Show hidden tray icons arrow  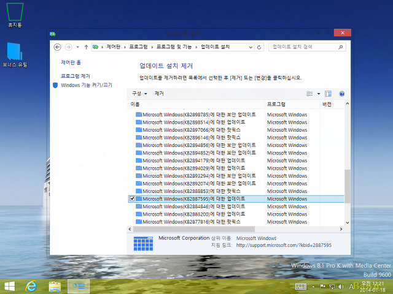[313, 287]
